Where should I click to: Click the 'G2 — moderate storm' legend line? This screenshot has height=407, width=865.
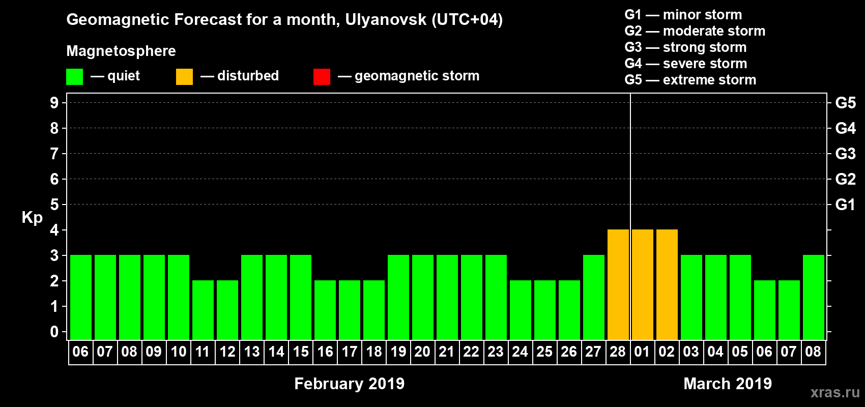click(x=695, y=31)
